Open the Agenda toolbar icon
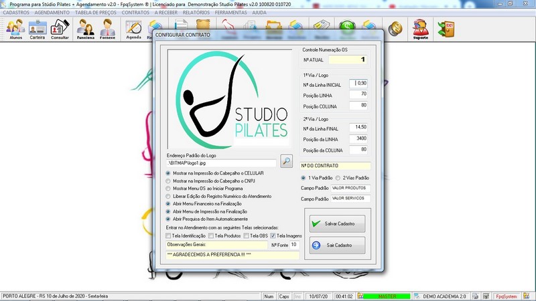This screenshot has width=536, height=301. click(x=133, y=29)
